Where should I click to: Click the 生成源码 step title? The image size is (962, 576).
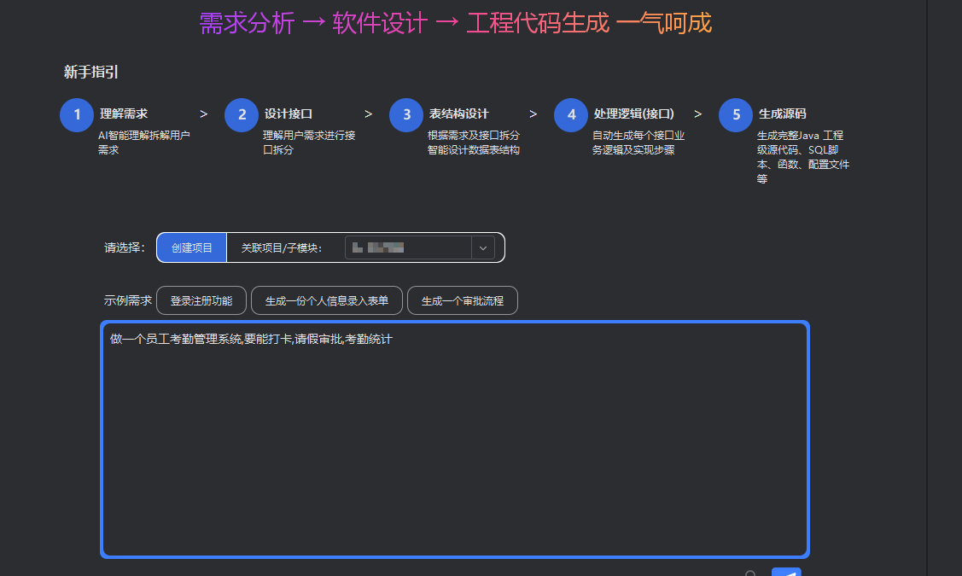pos(782,113)
